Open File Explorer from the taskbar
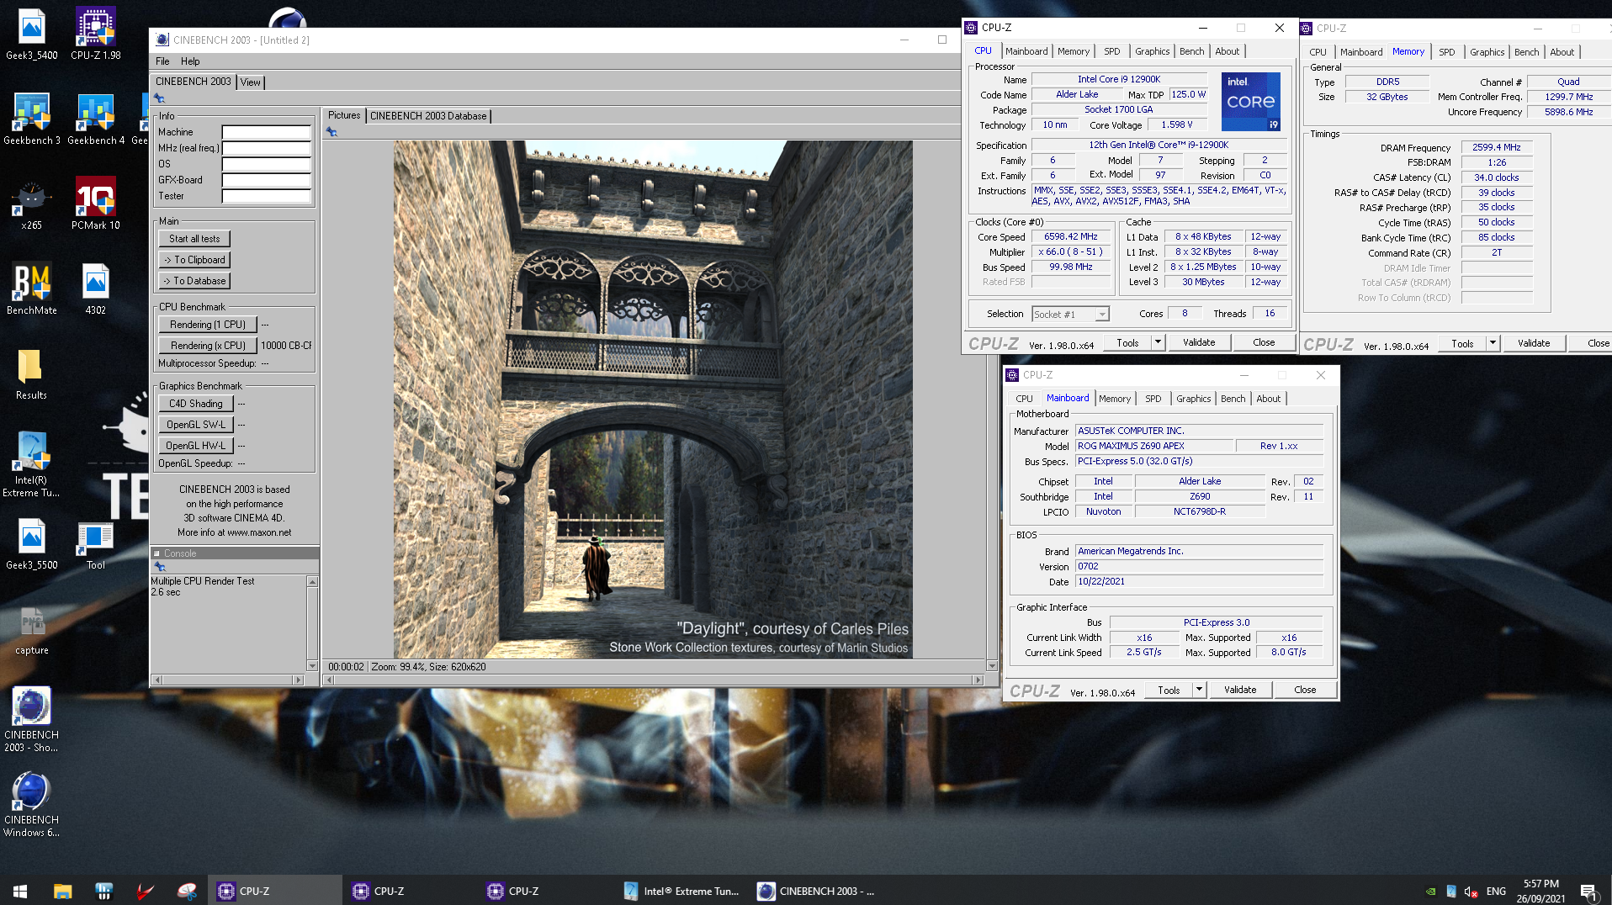Viewport: 1612px width, 905px height. (x=63, y=891)
